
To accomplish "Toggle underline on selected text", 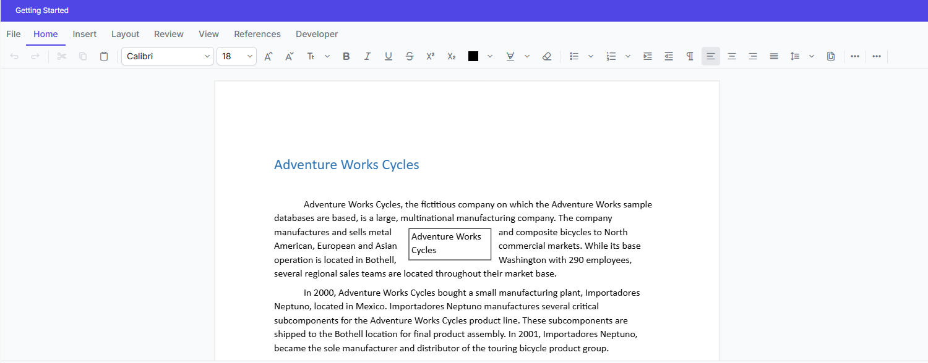I will pyautogui.click(x=388, y=56).
